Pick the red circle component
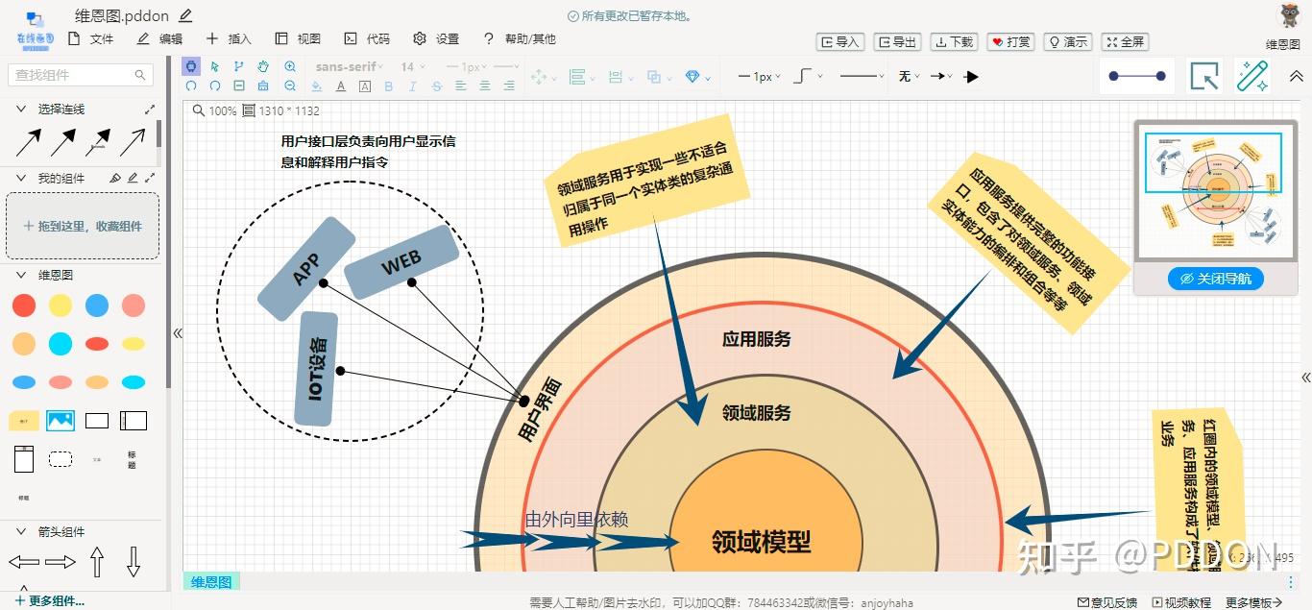 pos(24,306)
